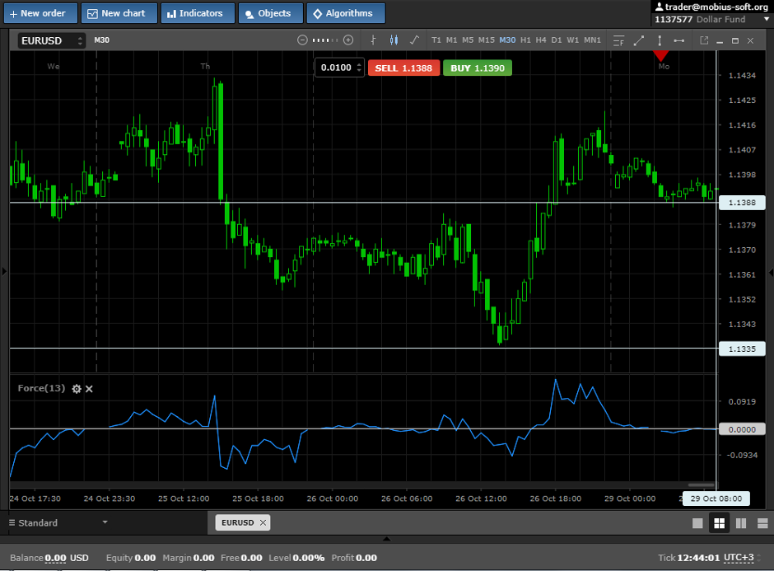
Task: Select the Fibonacci levels drawing tool
Action: pyautogui.click(x=618, y=40)
